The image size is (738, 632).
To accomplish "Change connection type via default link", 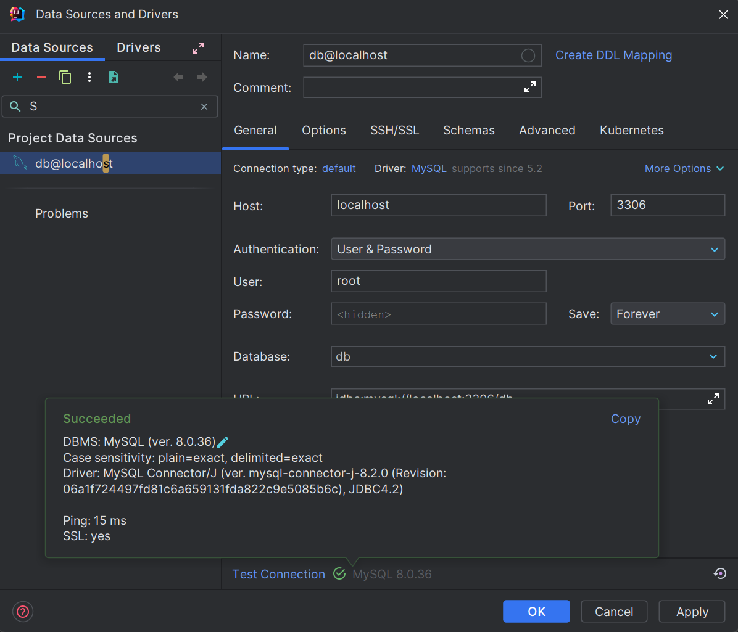I will coord(339,168).
